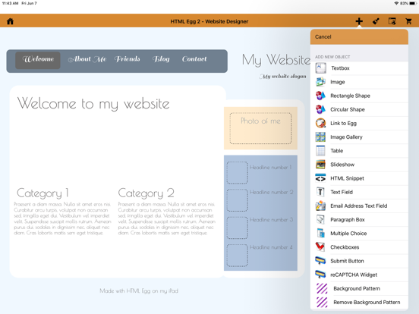Select the My website slogan text
The width and height of the screenshot is (419, 314).
[x=282, y=77]
